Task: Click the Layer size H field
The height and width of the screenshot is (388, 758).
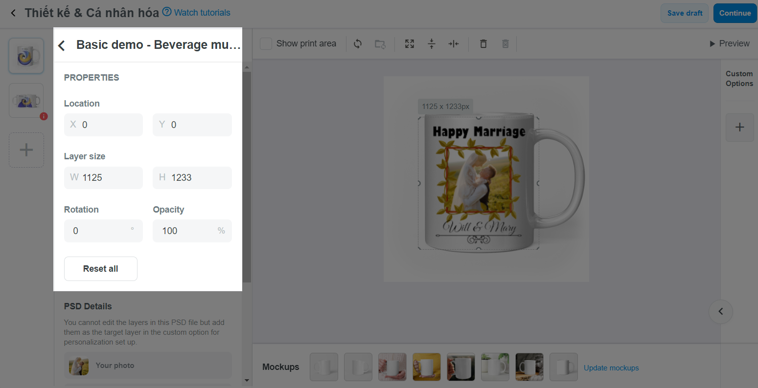Action: [192, 177]
